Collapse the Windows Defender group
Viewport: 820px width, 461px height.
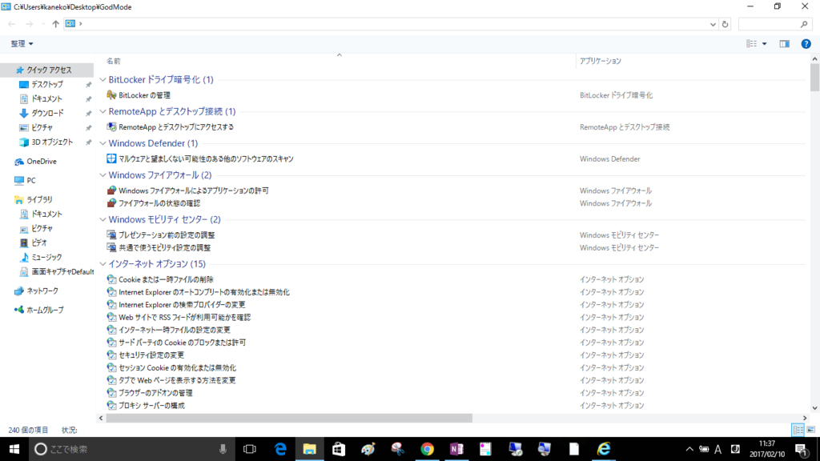click(x=102, y=143)
